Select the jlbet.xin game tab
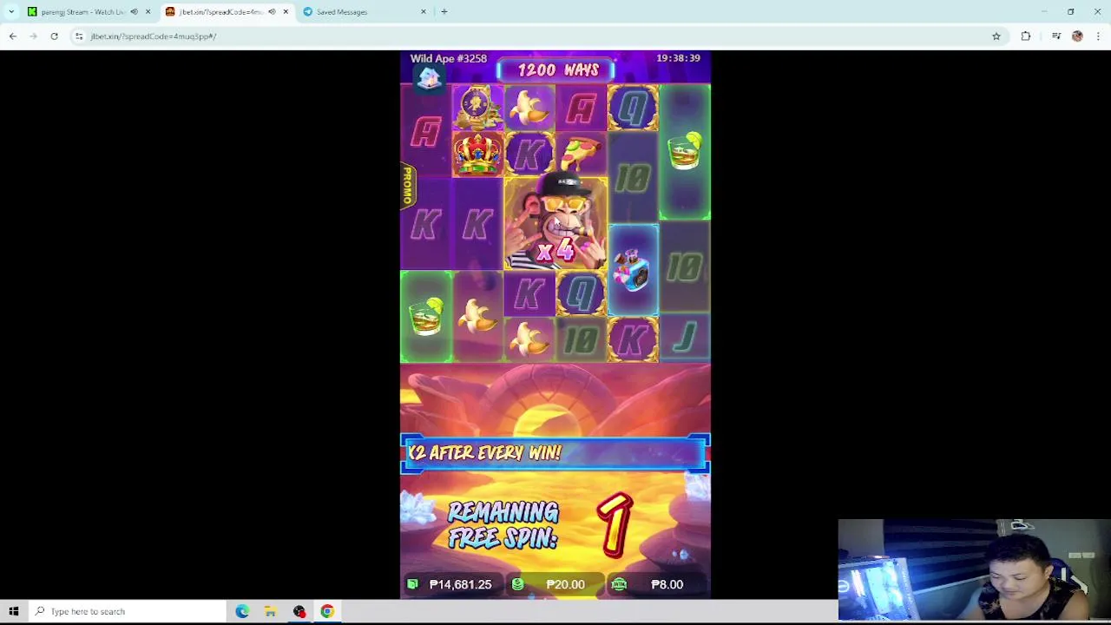This screenshot has height=625, width=1111. coord(221,12)
